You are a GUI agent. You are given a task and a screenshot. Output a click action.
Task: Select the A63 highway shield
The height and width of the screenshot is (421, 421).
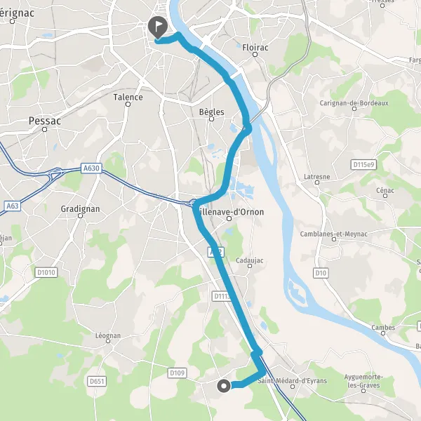(x=13, y=206)
